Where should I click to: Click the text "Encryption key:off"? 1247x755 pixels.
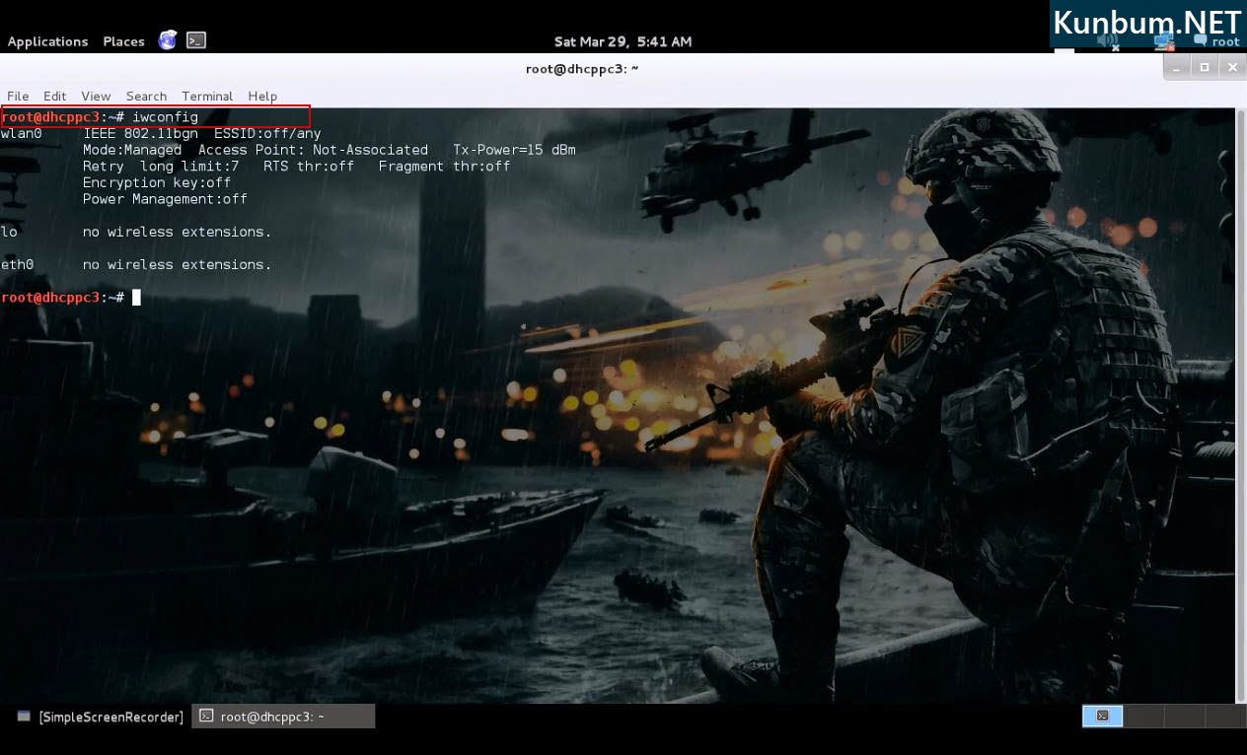(157, 182)
